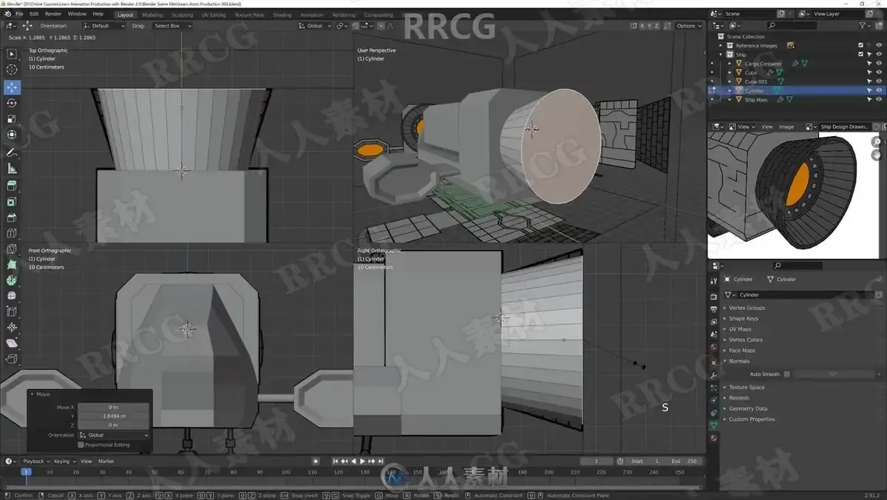Select the Extrude Region tool
This screenshot has width=887, height=500.
pyautogui.click(x=12, y=186)
